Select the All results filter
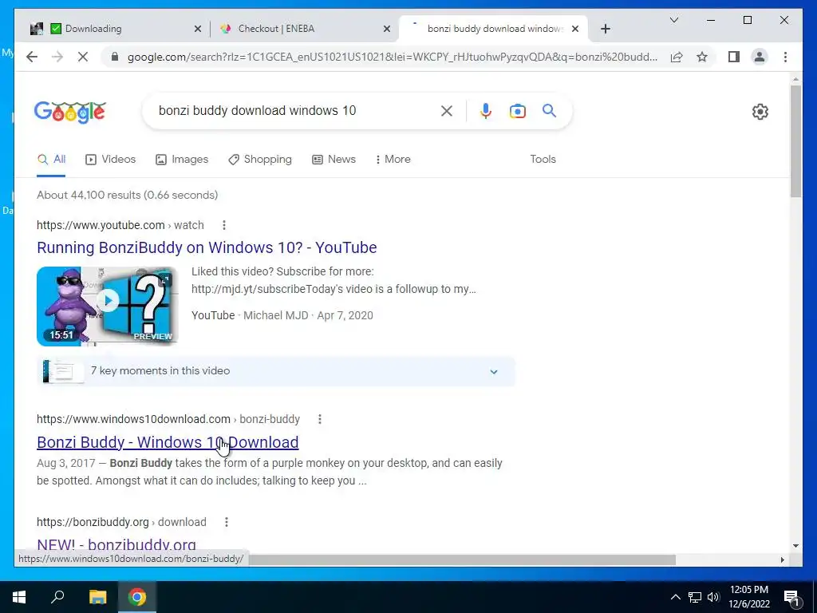This screenshot has width=817, height=613. pyautogui.click(x=51, y=160)
